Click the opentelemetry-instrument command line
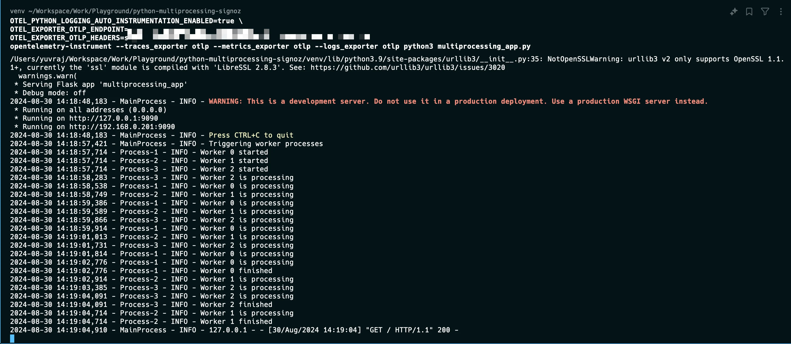Screen dimensions: 791x344 click(x=270, y=46)
